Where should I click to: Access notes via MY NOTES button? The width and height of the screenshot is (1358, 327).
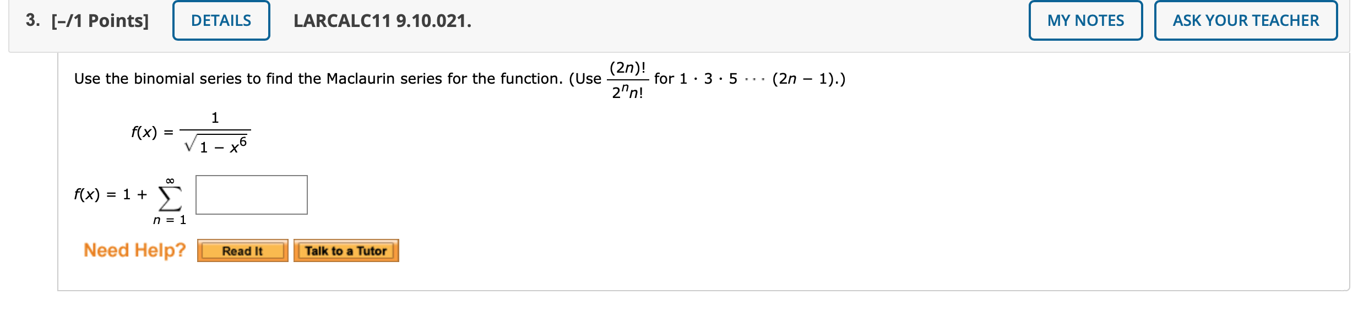[x=1085, y=20]
